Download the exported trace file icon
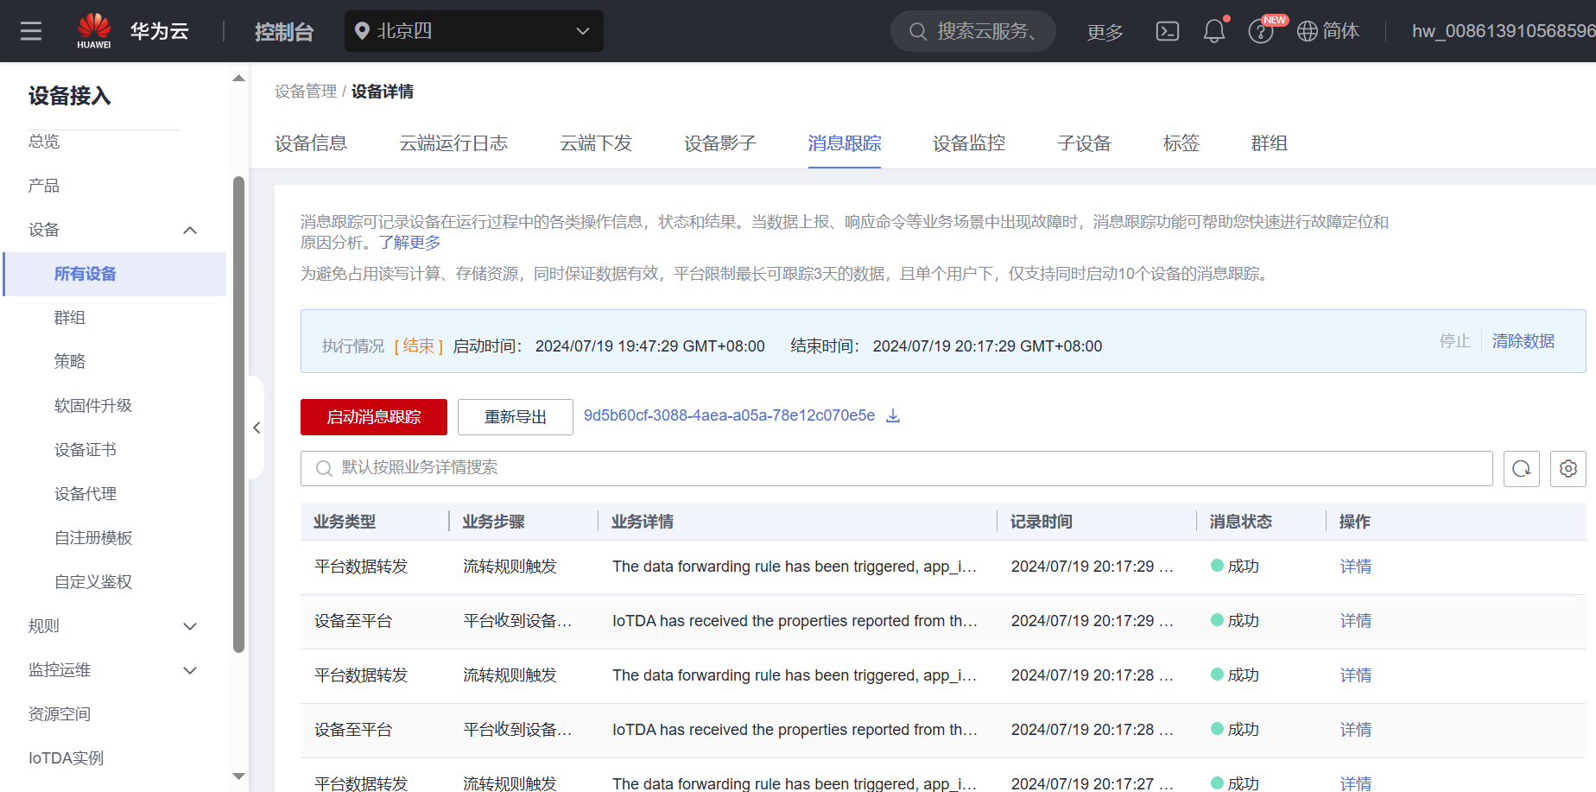Screen dimensions: 1596x792 pyautogui.click(x=893, y=416)
